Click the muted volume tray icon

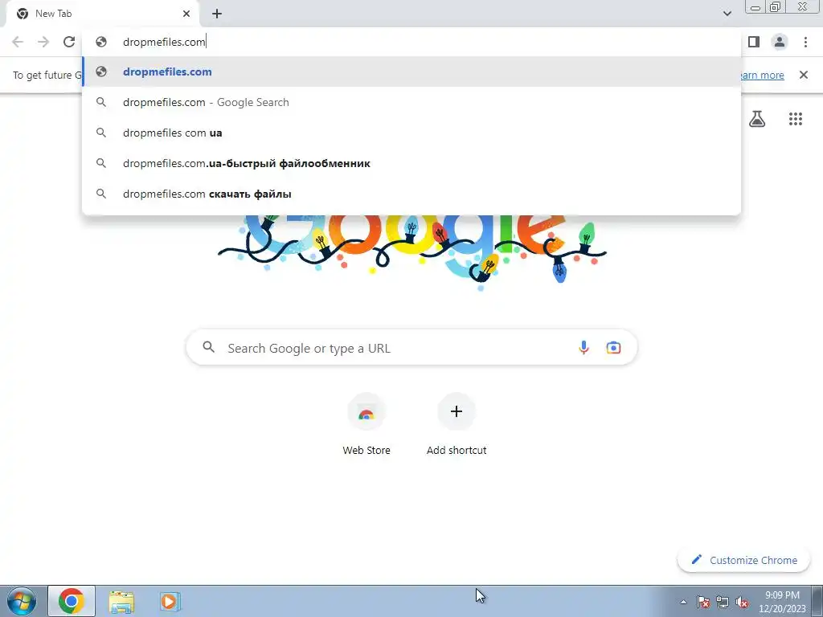point(742,602)
